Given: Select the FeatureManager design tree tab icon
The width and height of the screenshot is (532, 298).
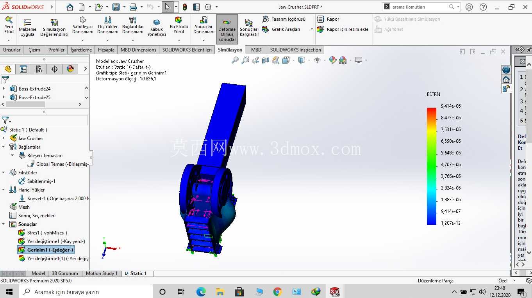Looking at the screenshot, I should pyautogui.click(x=8, y=69).
